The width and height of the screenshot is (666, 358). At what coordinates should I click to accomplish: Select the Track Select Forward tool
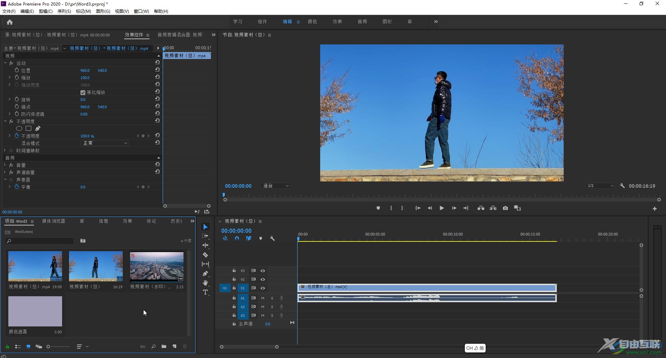pos(205,236)
